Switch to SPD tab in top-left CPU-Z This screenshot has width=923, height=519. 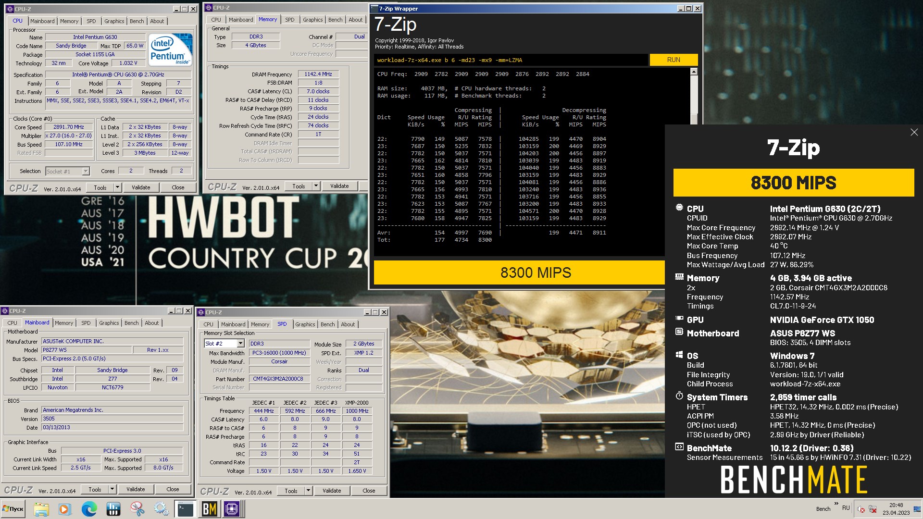pyautogui.click(x=91, y=21)
